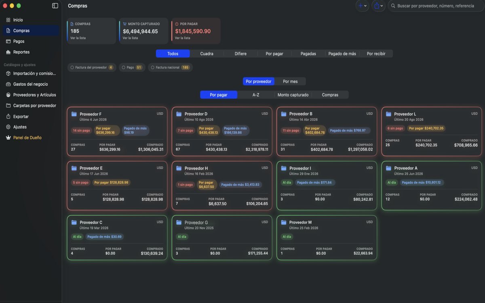Viewport: 485px width, 303px height.
Task: Select the Difiere tab
Action: coord(240,54)
